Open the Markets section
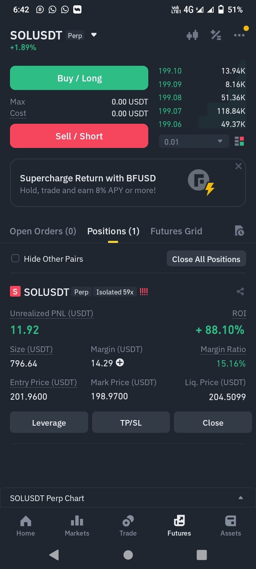The height and width of the screenshot is (569, 256). coord(77,526)
